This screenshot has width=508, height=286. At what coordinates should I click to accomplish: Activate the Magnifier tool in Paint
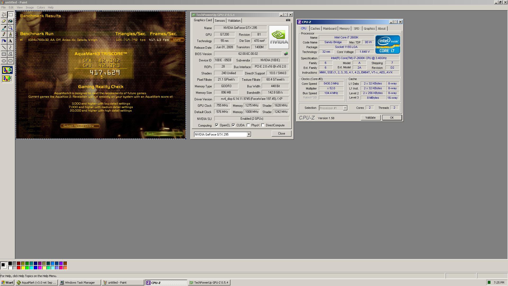coord(11,28)
